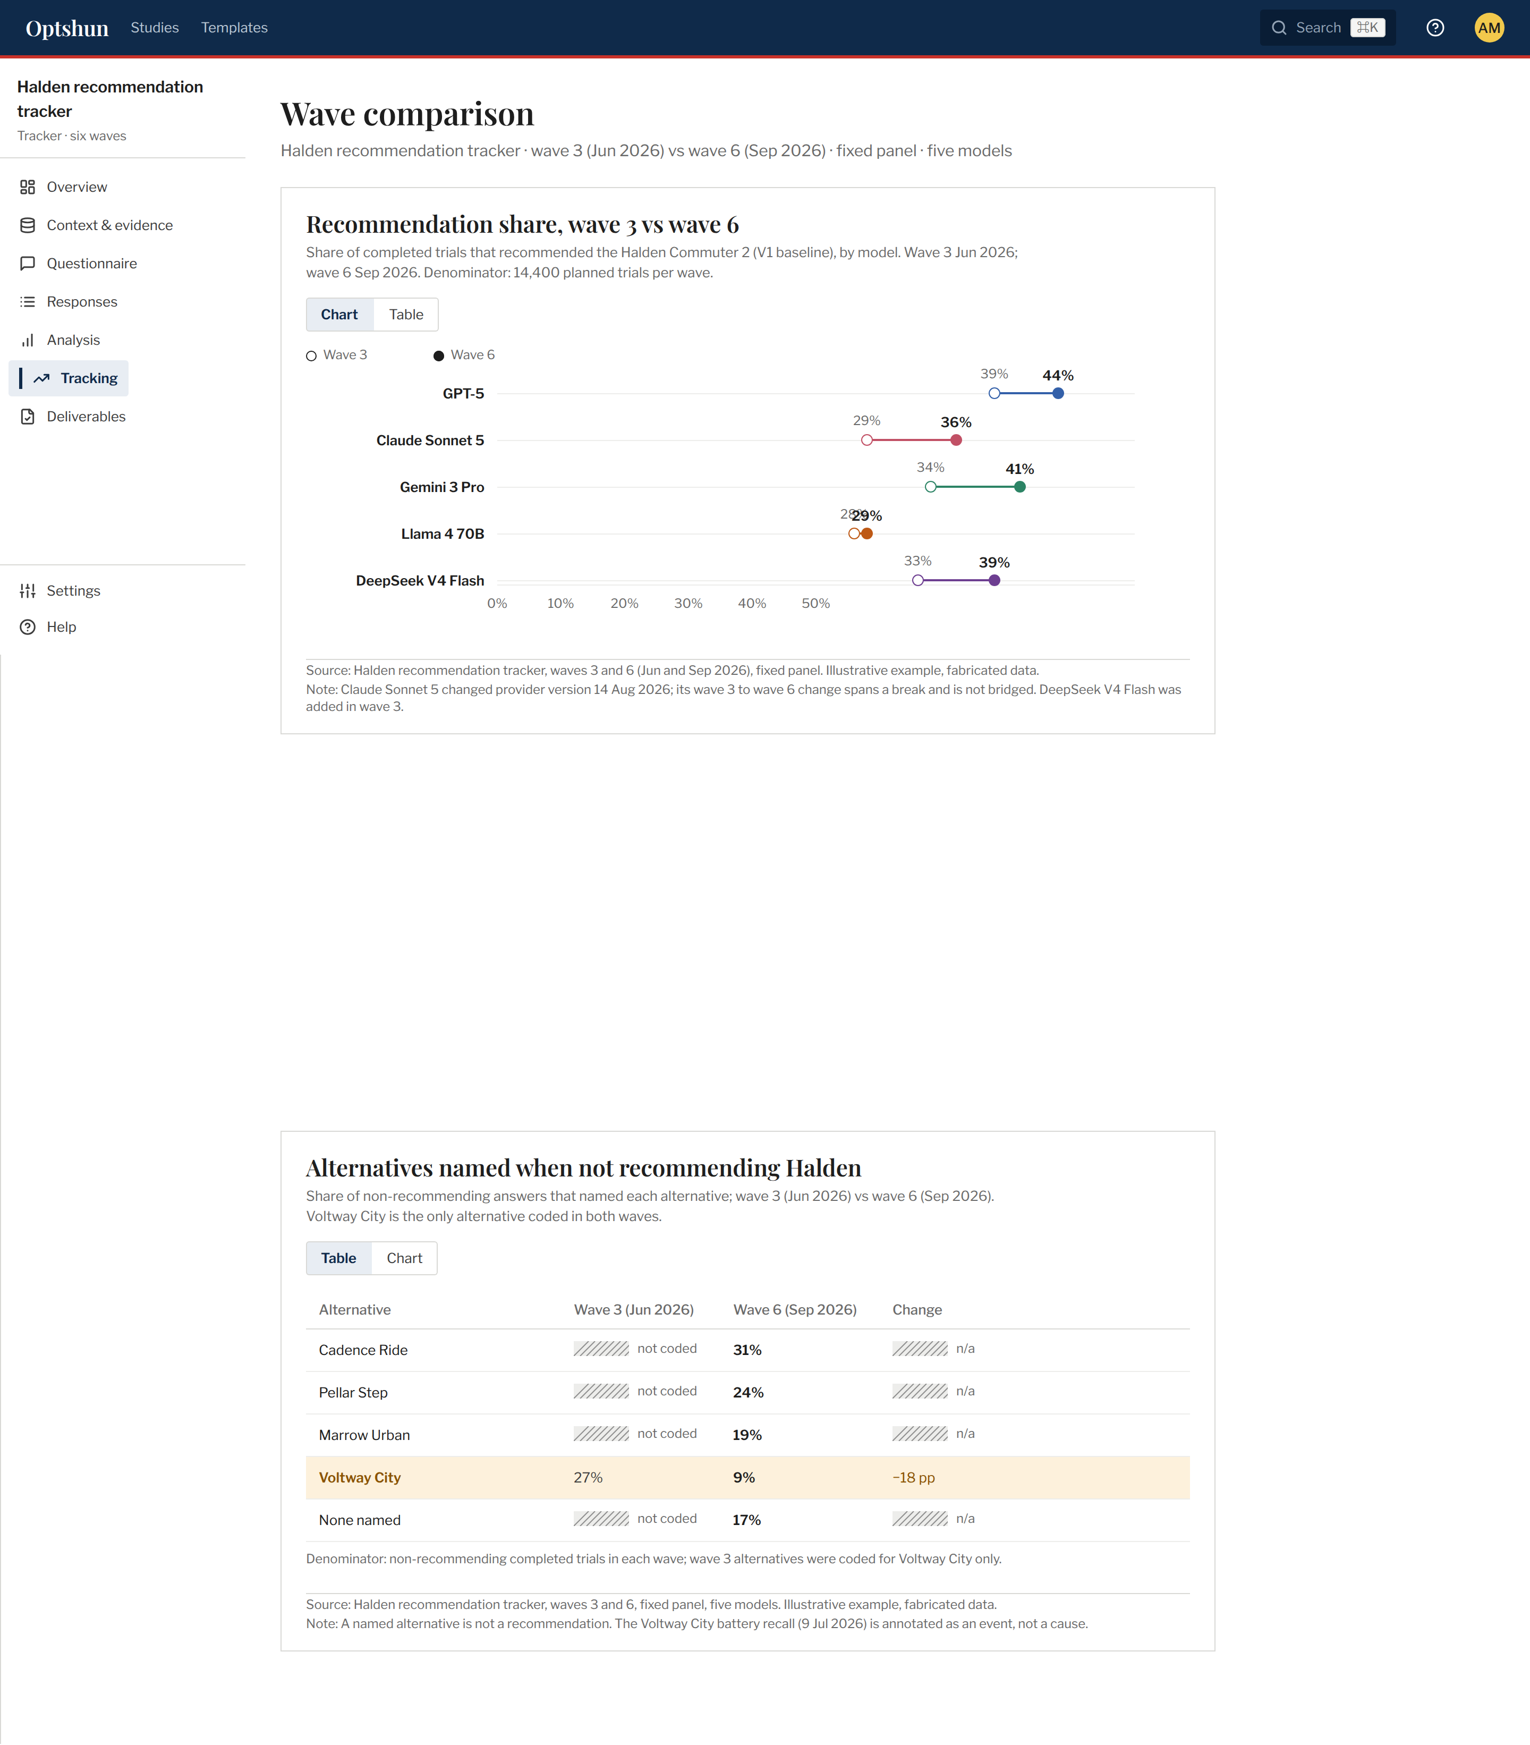Click the Tracking trend arrow icon
The height and width of the screenshot is (1745, 1530).
tap(42, 378)
